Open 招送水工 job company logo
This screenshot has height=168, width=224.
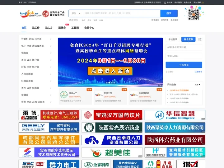[64, 95]
